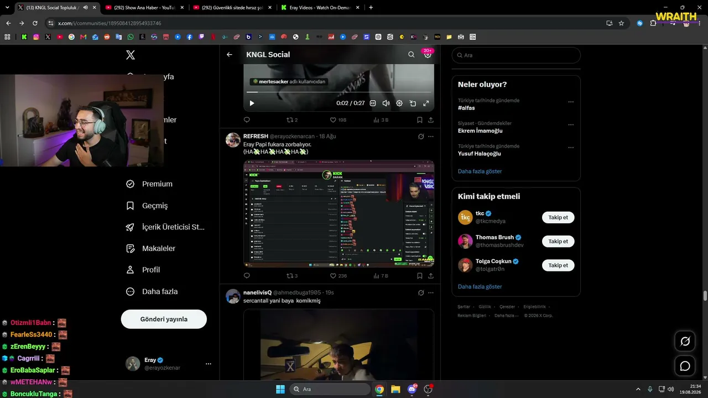The image size is (708, 398).
Task: Open the mertesacker video in picture-in-picture
Action: pyautogui.click(x=413, y=103)
